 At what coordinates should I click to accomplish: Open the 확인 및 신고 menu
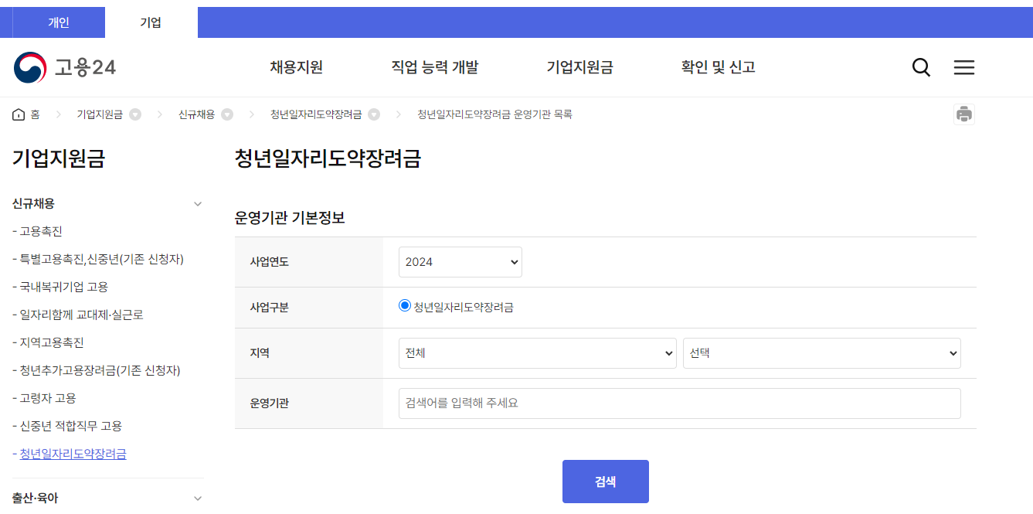pyautogui.click(x=717, y=67)
